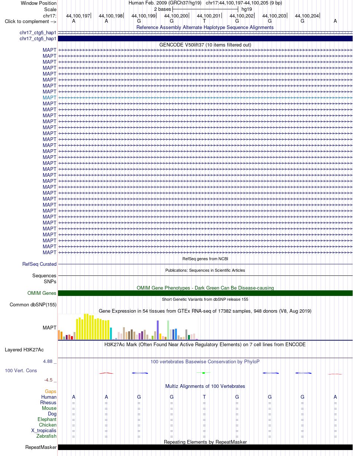Open the GTEx "Gene Expression in 54 tissues" title
Viewport: 353px width, 456px height.
(x=205, y=311)
